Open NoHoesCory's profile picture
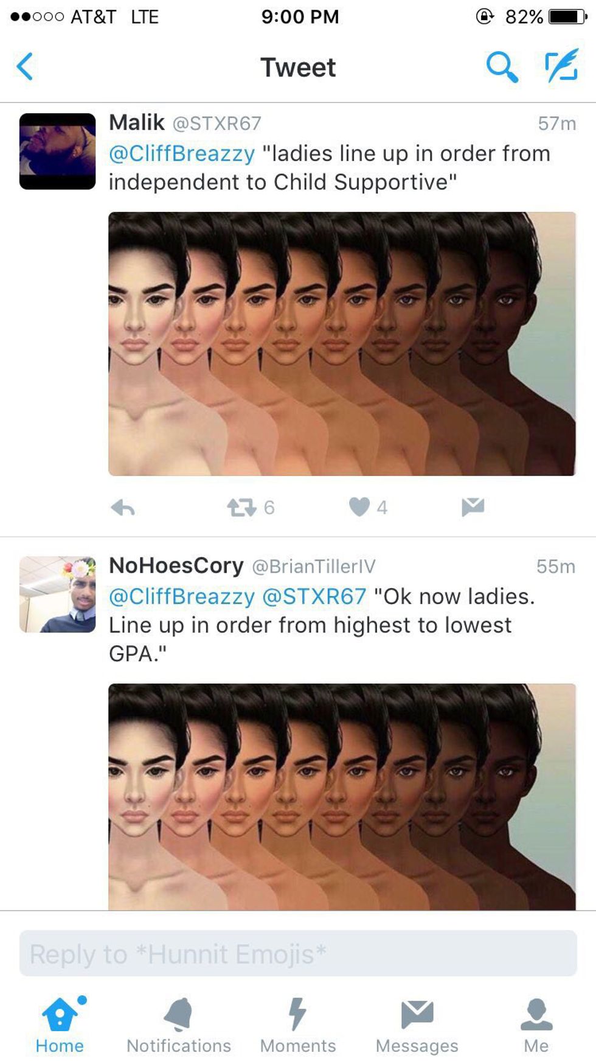The width and height of the screenshot is (596, 1061). point(58,595)
